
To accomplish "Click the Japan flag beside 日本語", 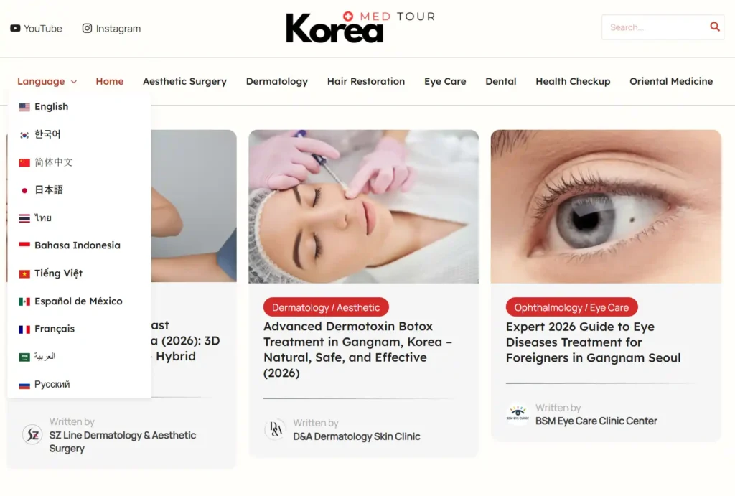I will point(24,189).
